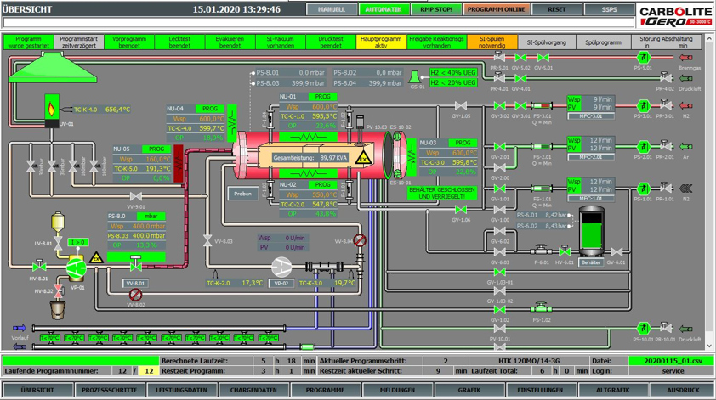Click the VV-8.02 blocked valve symbol

pyautogui.click(x=135, y=295)
